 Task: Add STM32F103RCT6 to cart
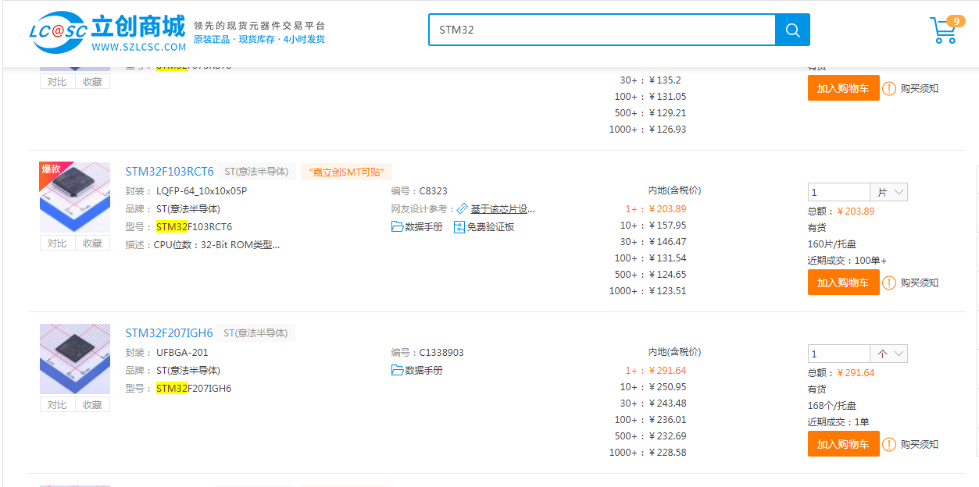click(843, 283)
